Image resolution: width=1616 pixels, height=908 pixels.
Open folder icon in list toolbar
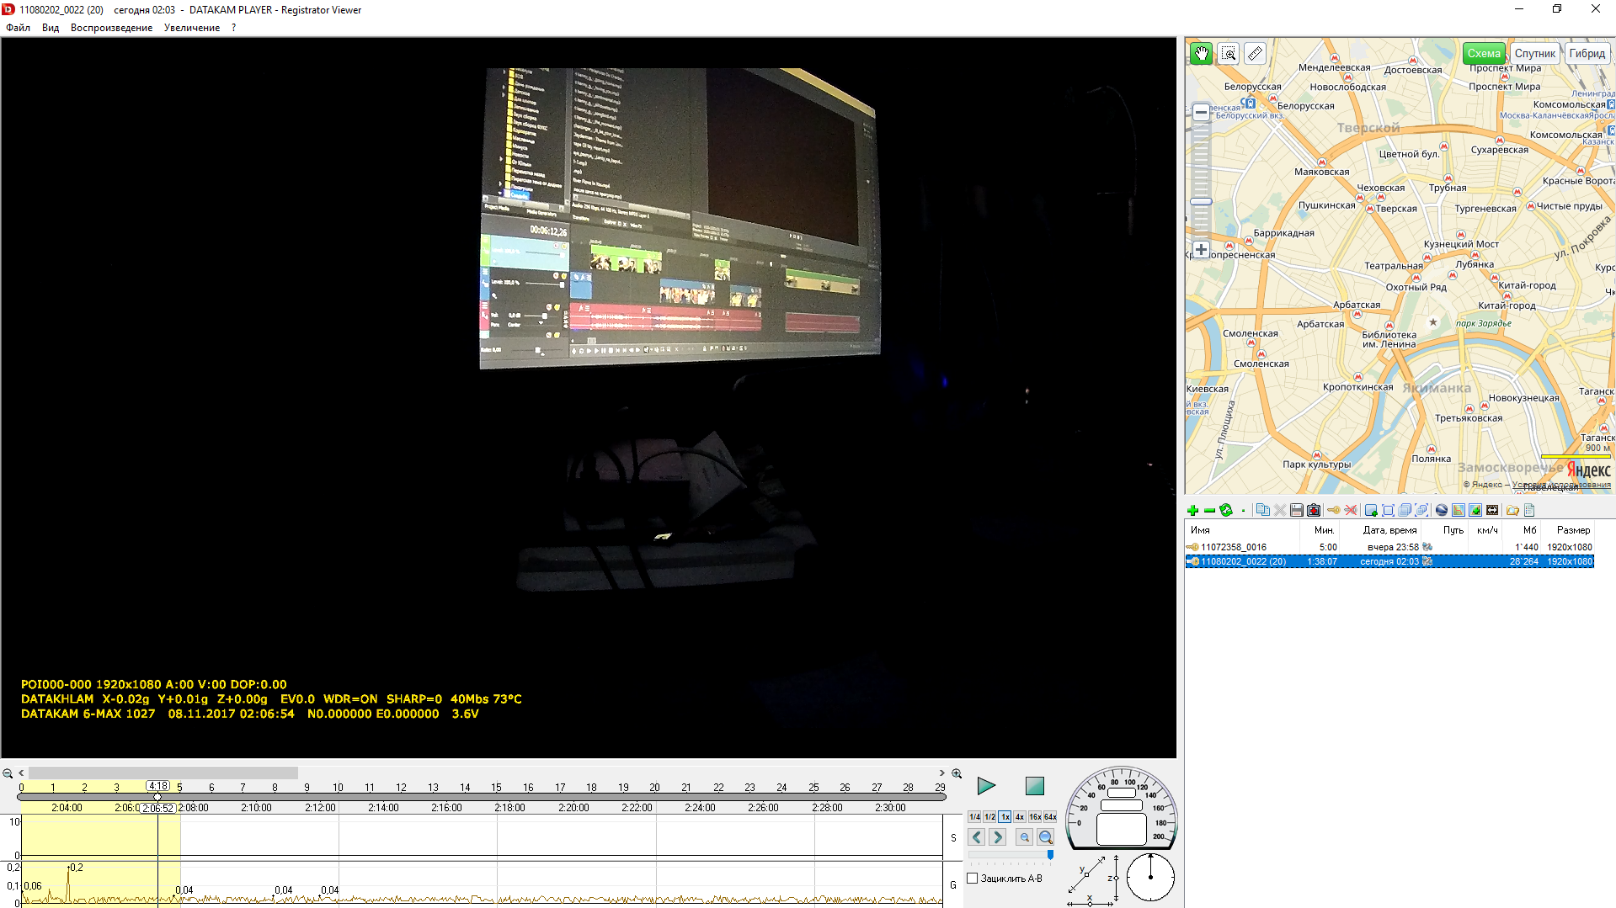click(x=1512, y=510)
